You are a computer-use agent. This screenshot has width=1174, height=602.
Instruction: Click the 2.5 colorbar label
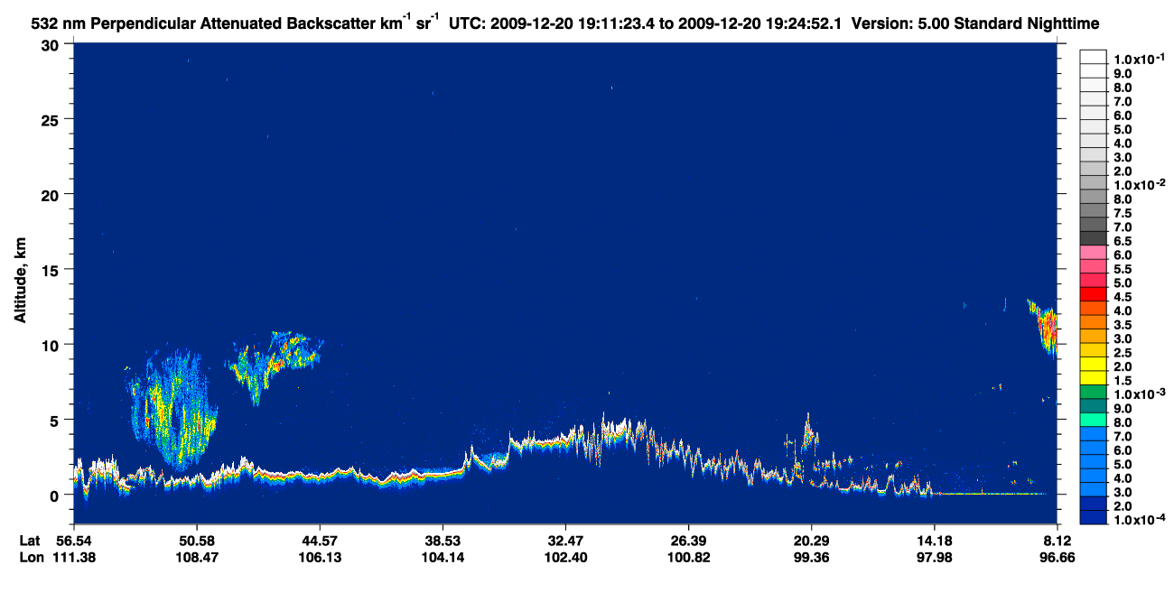point(1123,353)
